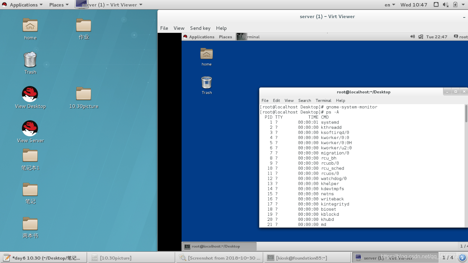Switch to *day6 10.30 taskbar window

coord(43,258)
